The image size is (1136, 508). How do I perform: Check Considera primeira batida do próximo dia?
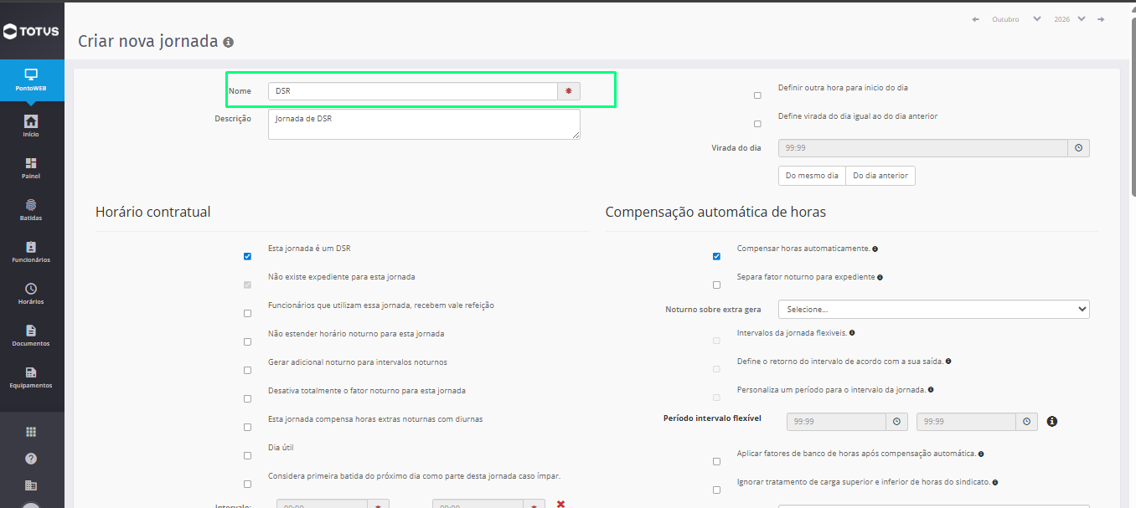(x=247, y=485)
